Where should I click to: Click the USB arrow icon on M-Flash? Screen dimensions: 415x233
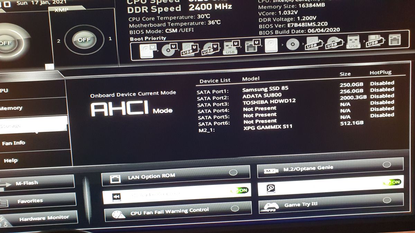pyautogui.click(x=6, y=186)
